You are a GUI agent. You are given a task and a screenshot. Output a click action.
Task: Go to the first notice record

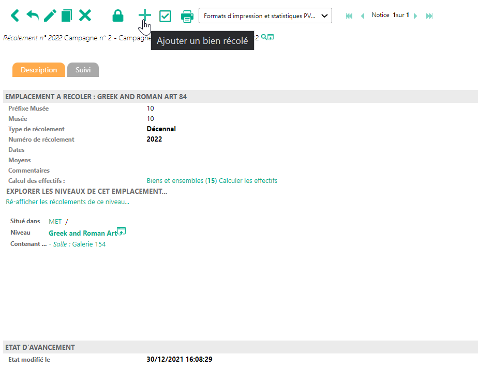coord(349,16)
